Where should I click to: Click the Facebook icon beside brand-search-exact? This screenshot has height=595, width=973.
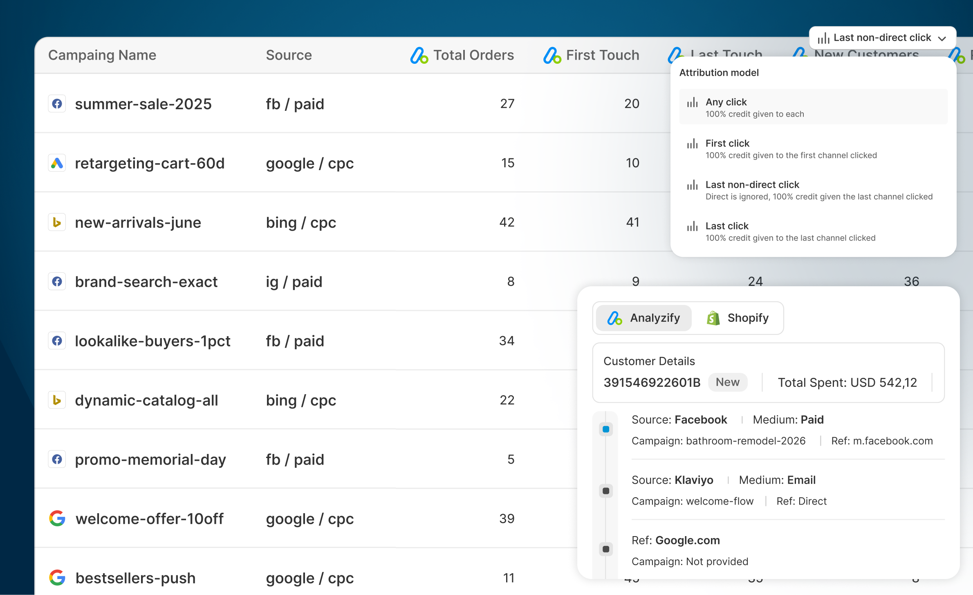click(x=57, y=281)
